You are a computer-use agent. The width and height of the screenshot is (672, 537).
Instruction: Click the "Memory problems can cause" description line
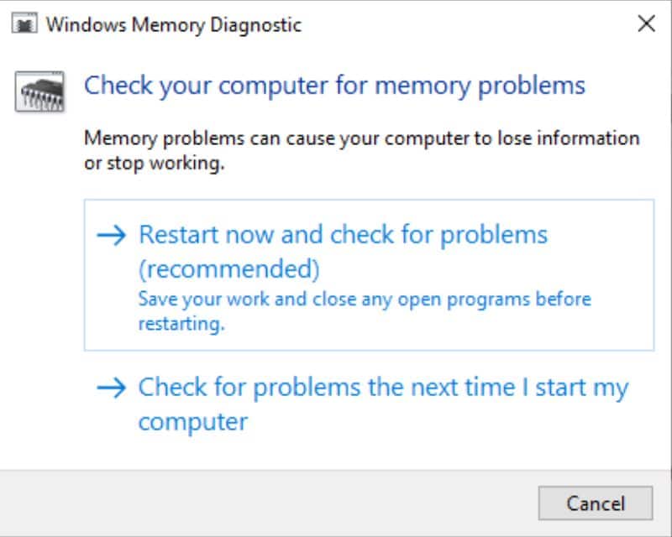362,138
